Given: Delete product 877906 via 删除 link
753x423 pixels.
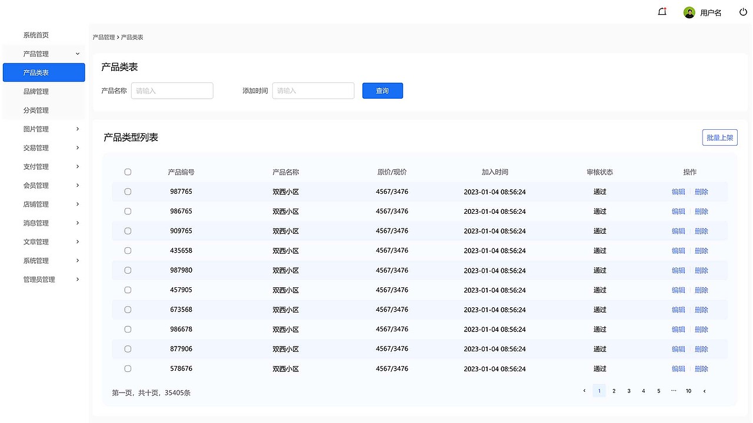Looking at the screenshot, I should click(x=701, y=349).
